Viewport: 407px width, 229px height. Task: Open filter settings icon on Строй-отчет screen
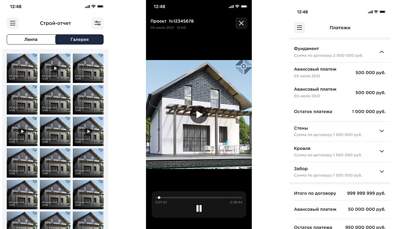pos(98,23)
